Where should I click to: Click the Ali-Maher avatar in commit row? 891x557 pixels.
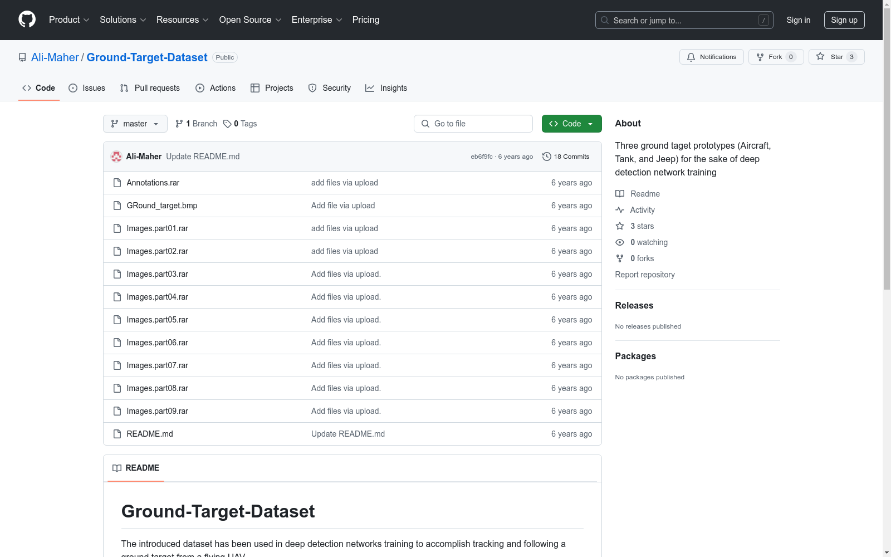[116, 157]
